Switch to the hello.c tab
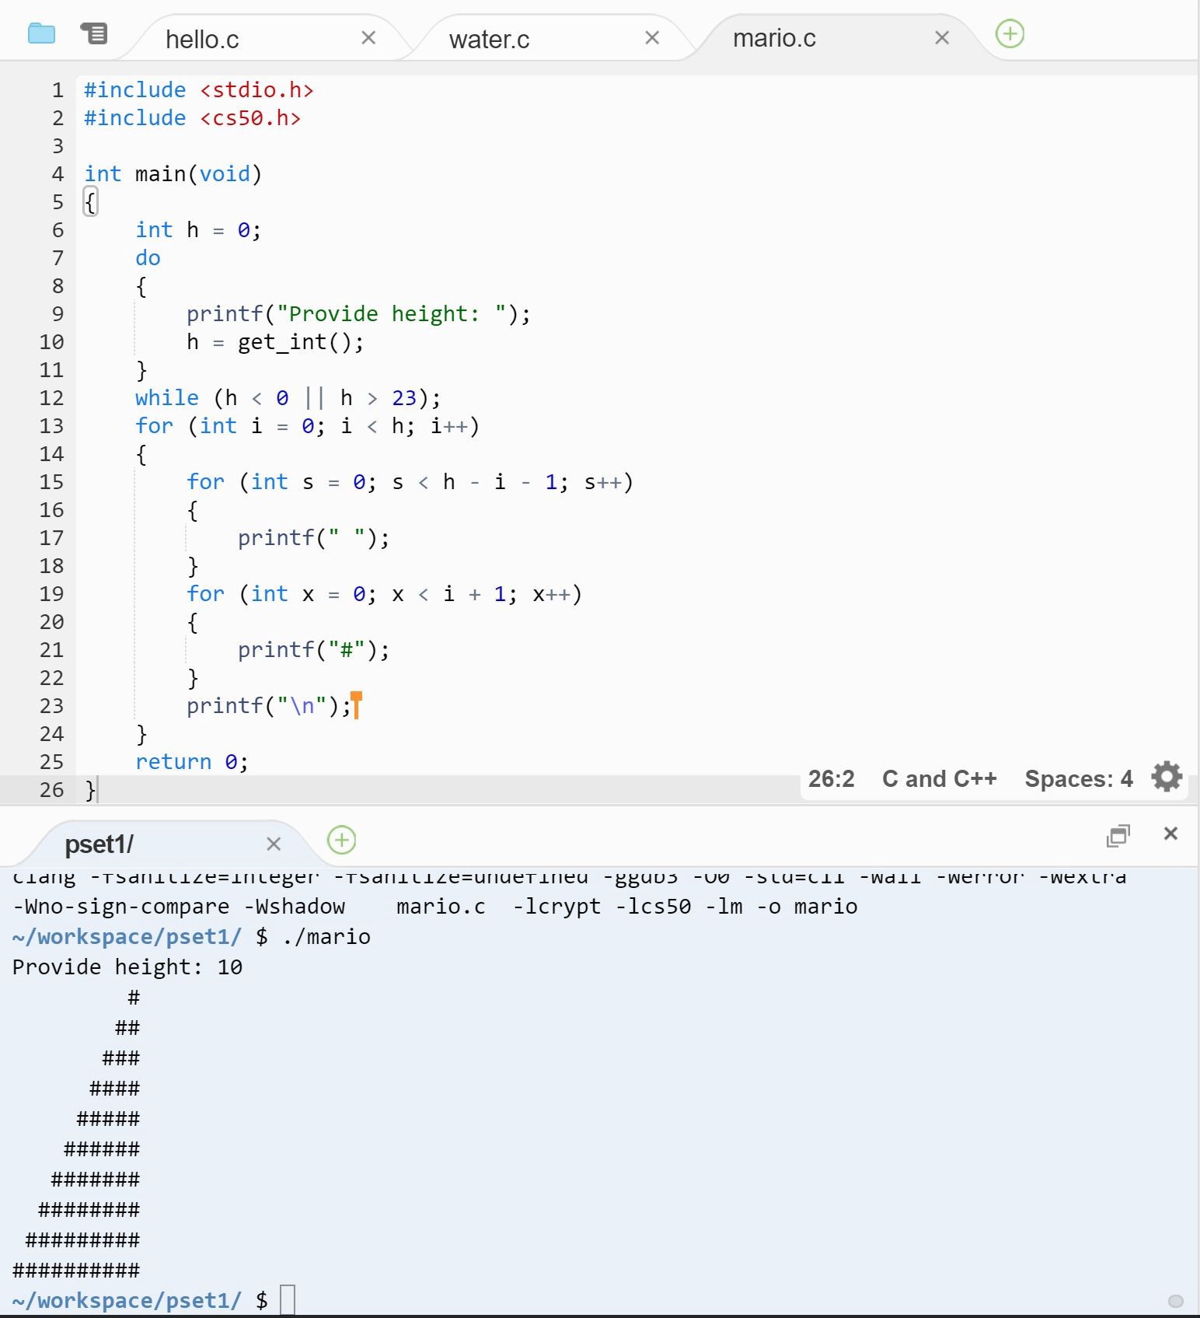 [x=202, y=39]
